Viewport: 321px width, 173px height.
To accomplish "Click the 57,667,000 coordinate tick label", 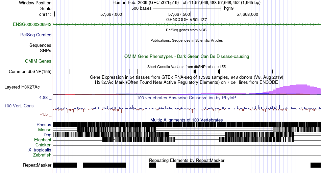I will [111, 14].
